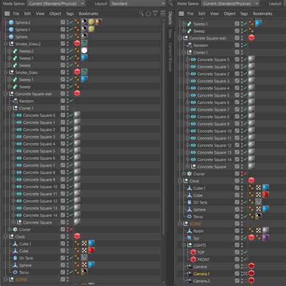Open Edit menu in left Object Manager

[x=28, y=13]
